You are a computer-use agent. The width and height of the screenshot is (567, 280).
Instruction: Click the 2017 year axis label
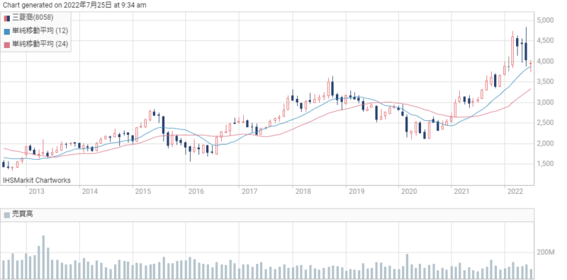249,192
